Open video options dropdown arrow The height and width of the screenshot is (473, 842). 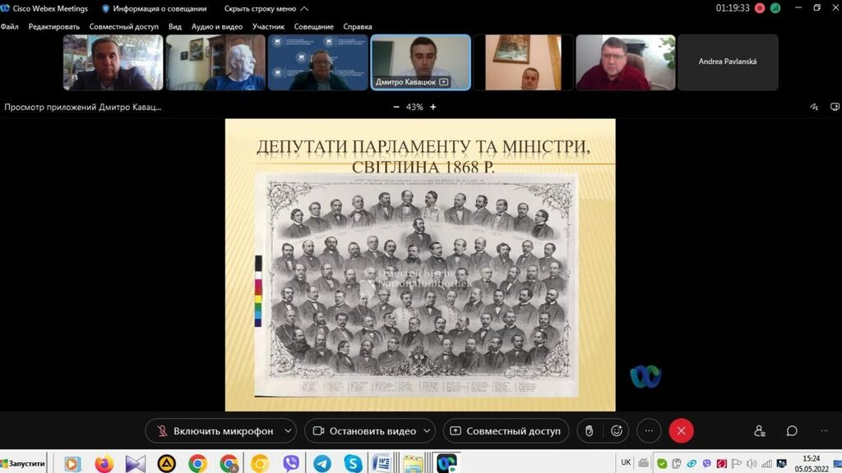pyautogui.click(x=428, y=431)
